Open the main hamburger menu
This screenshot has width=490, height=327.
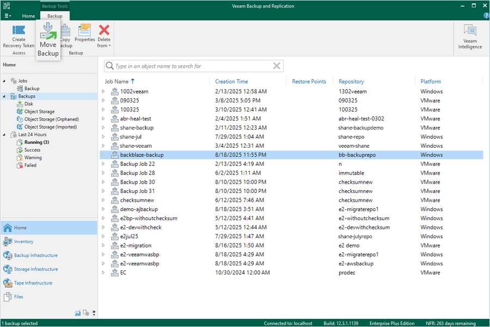pyautogui.click(x=8, y=16)
